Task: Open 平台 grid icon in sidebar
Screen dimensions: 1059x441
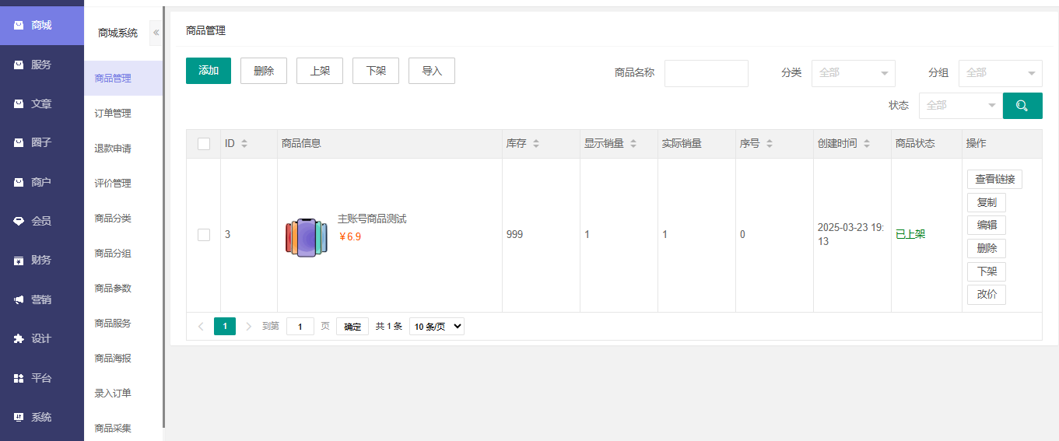Action: (x=19, y=378)
